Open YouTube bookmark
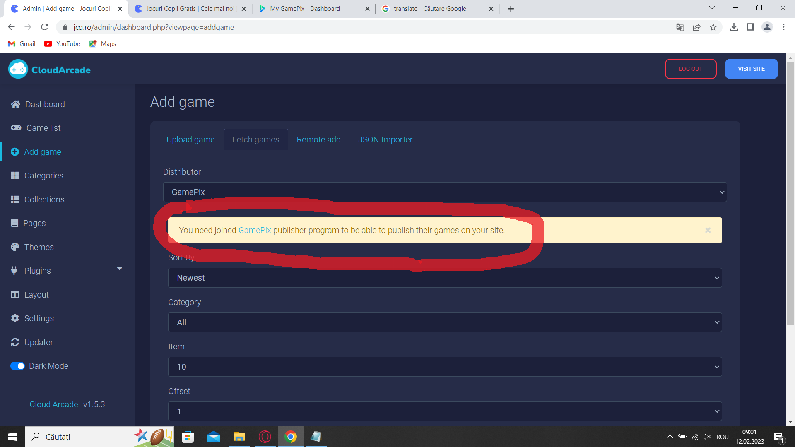Screen dimensions: 795x447 tap(62, 44)
